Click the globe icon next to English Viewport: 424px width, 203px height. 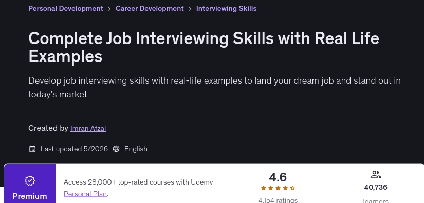(x=116, y=149)
